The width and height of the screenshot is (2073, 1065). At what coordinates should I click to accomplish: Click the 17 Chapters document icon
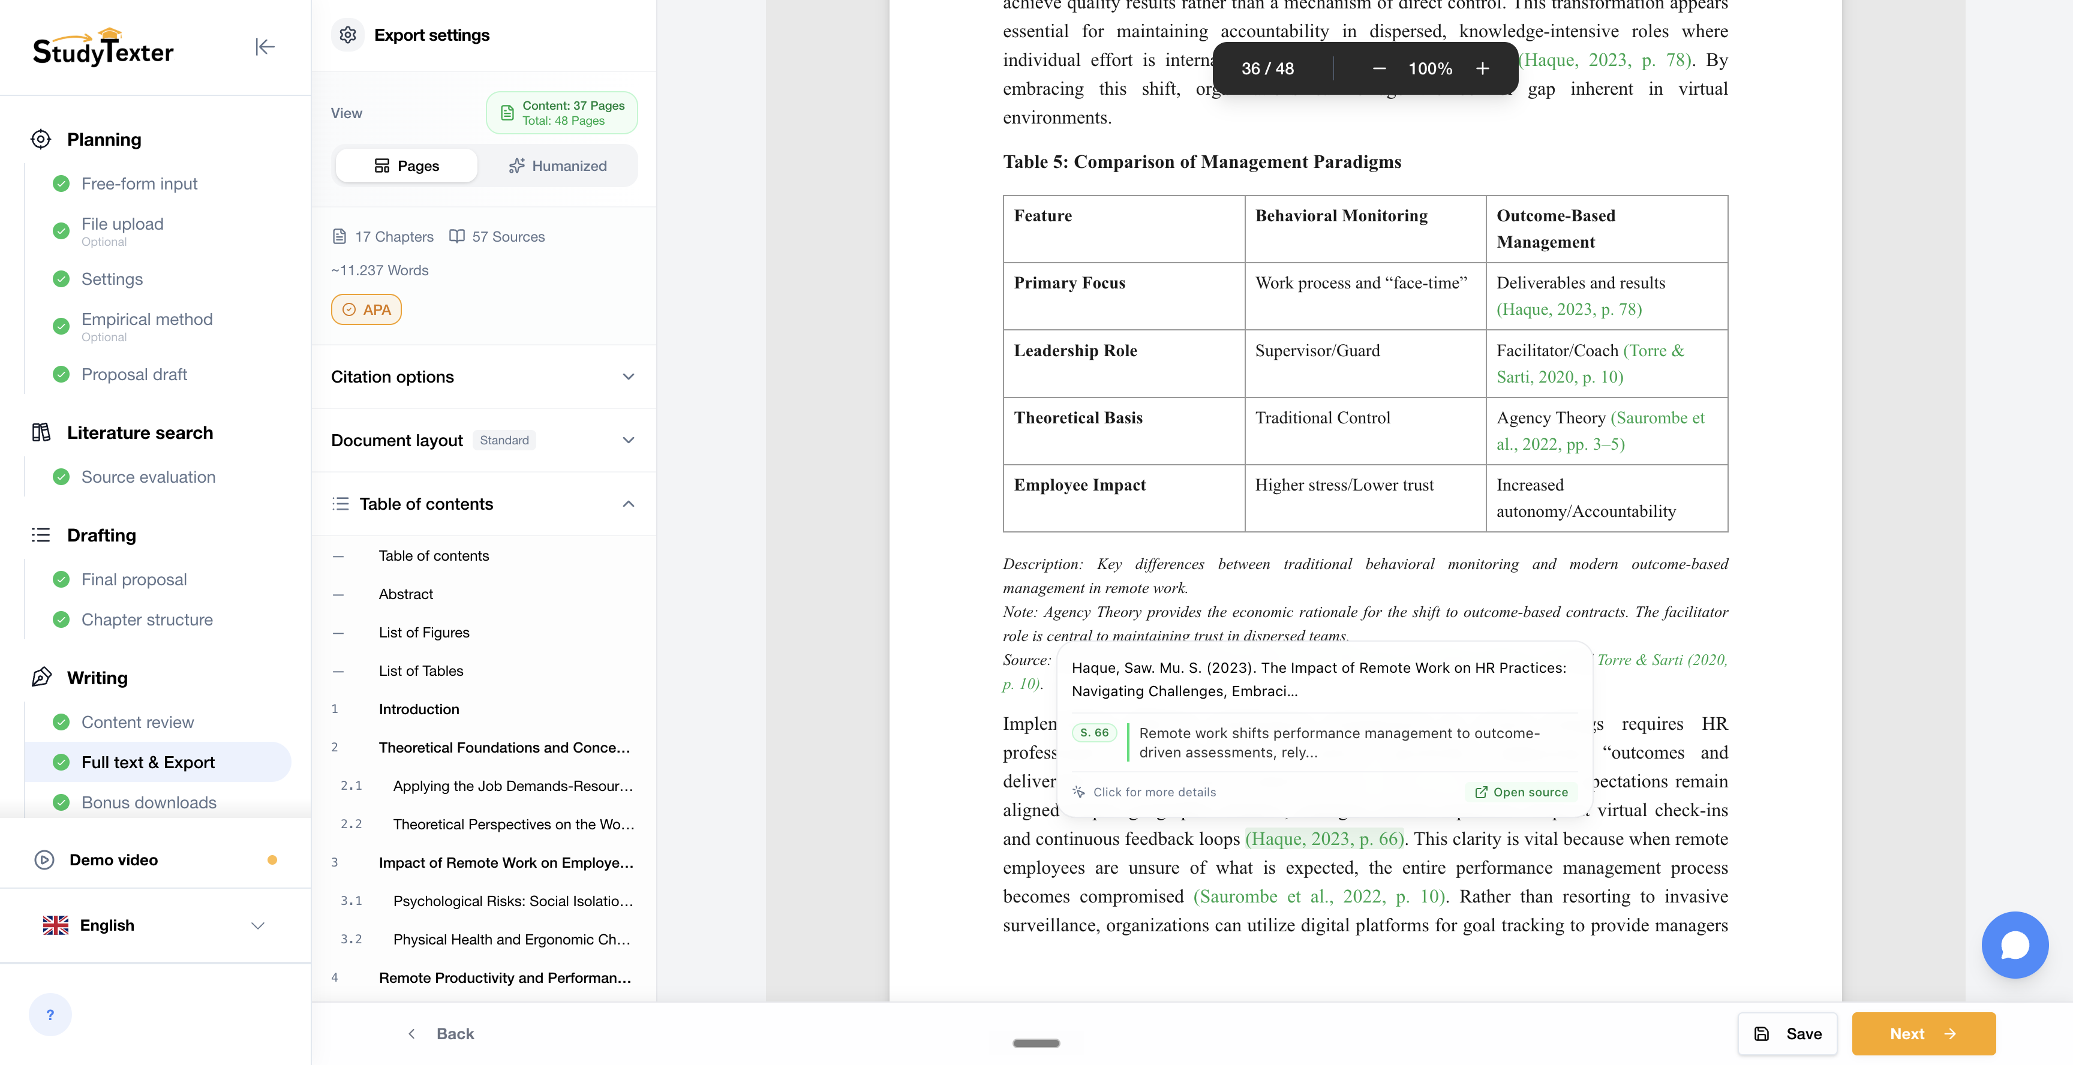point(340,236)
